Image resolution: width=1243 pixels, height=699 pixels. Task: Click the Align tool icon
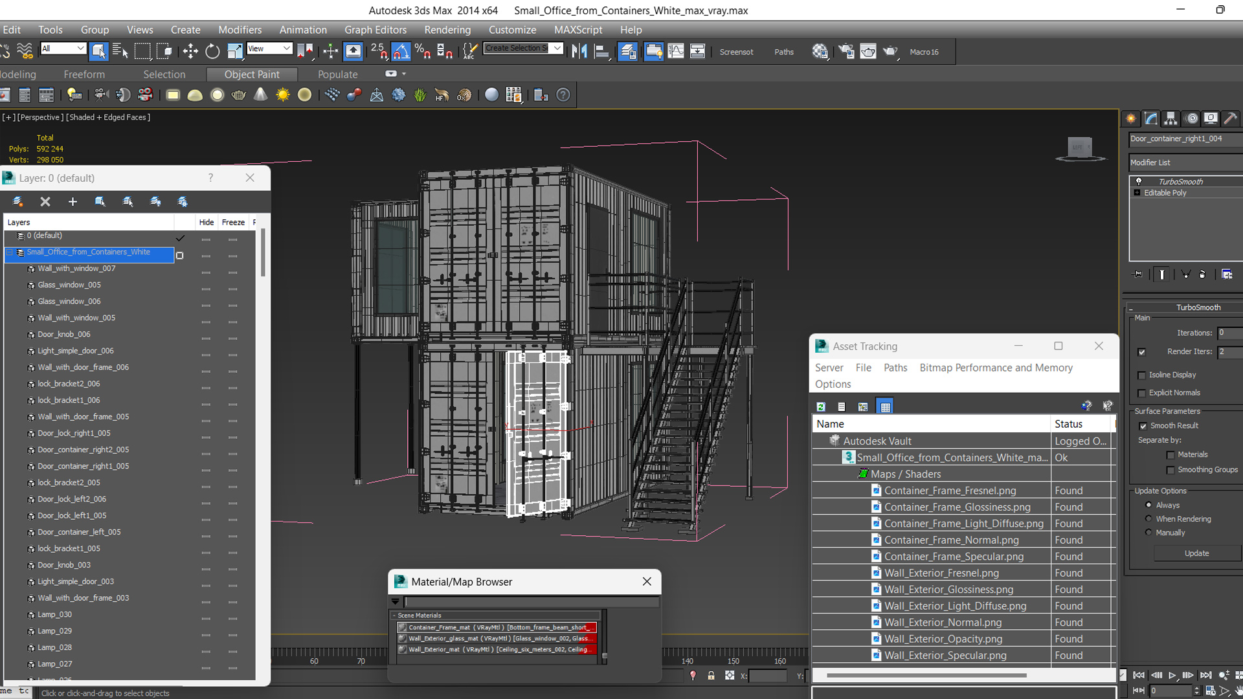[602, 50]
